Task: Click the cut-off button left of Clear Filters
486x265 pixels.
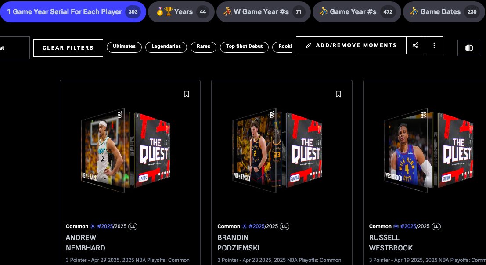Action: click(14, 48)
